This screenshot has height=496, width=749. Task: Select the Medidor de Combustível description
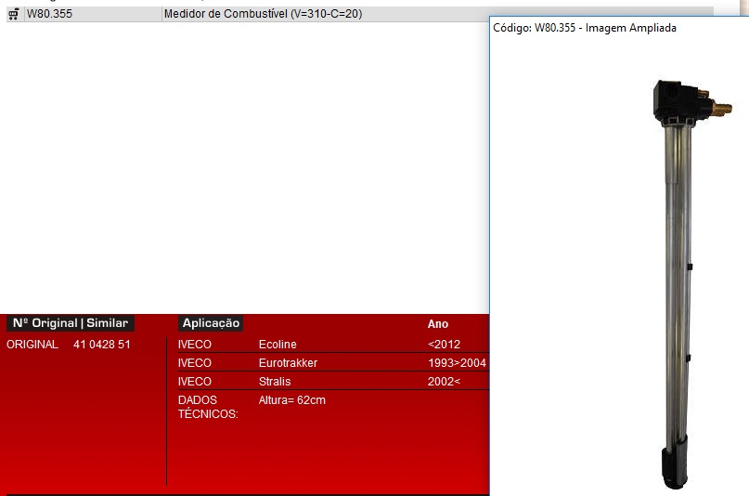[x=263, y=14]
